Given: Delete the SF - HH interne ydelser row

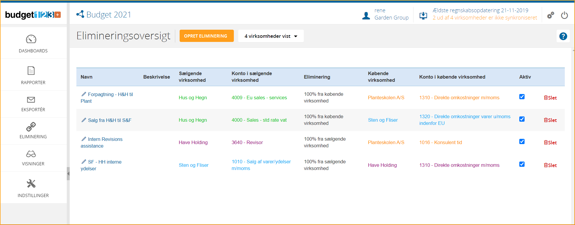Looking at the screenshot, I should point(550,165).
